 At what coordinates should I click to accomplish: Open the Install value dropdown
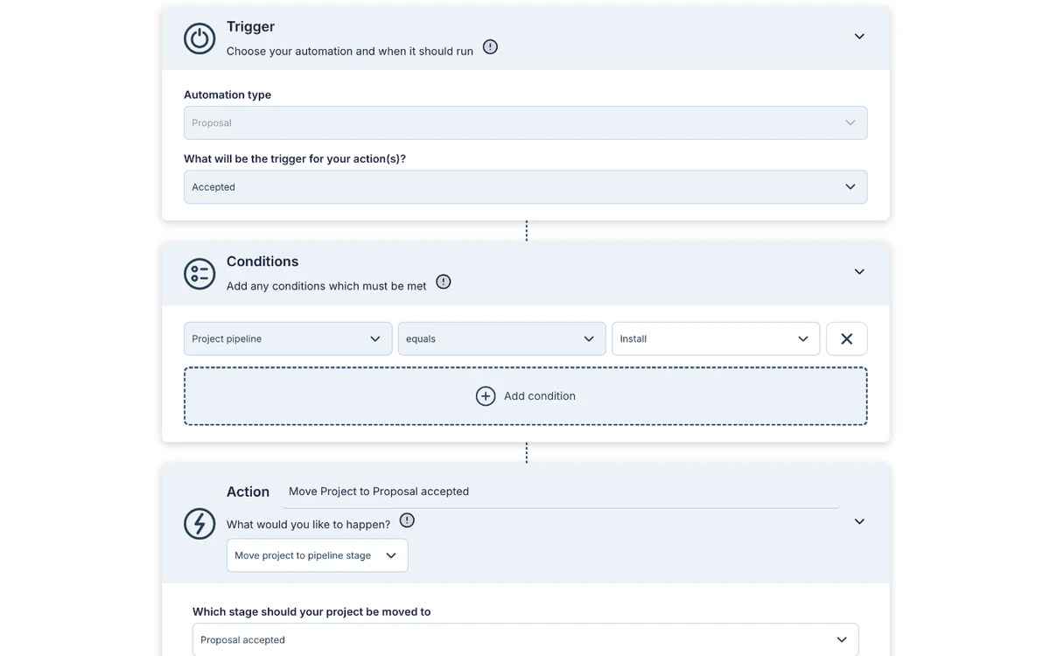(x=716, y=338)
